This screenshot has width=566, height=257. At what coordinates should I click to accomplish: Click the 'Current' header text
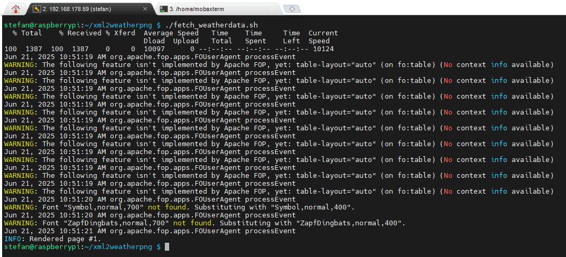[323, 33]
